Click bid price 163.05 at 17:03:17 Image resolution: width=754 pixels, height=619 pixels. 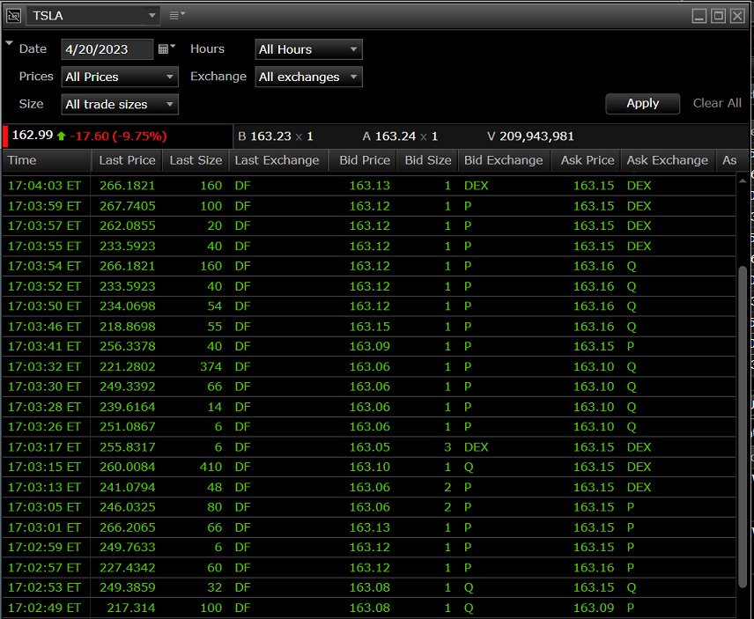pyautogui.click(x=369, y=447)
